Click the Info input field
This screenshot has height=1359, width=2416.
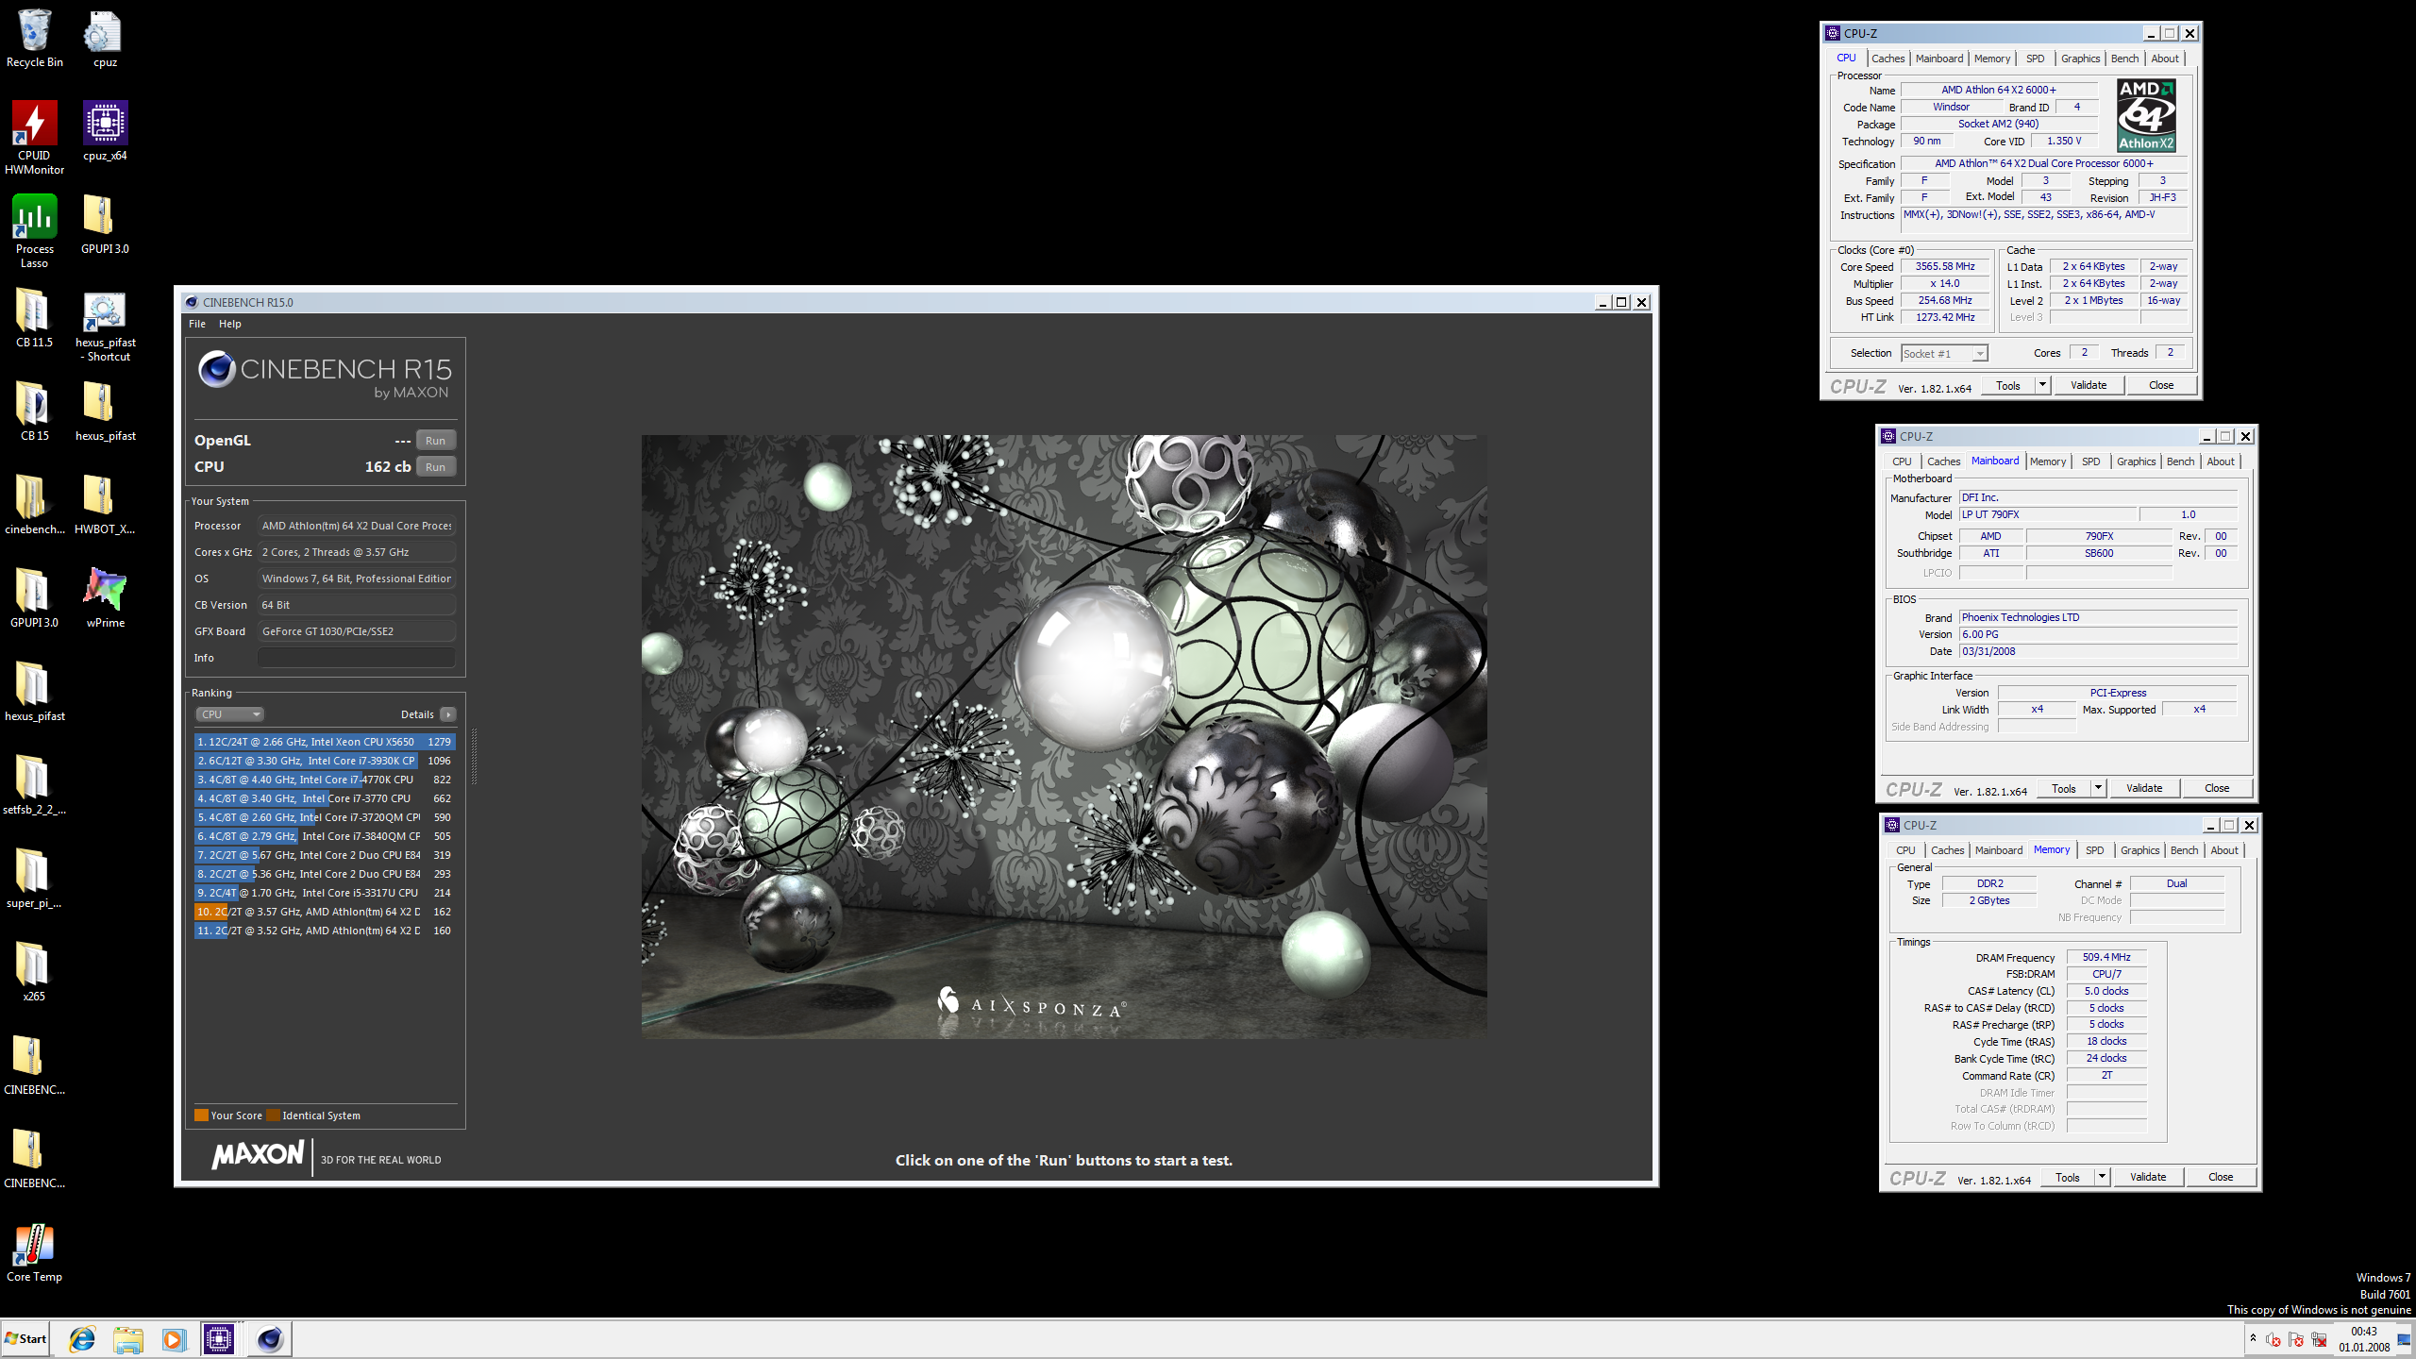[357, 658]
